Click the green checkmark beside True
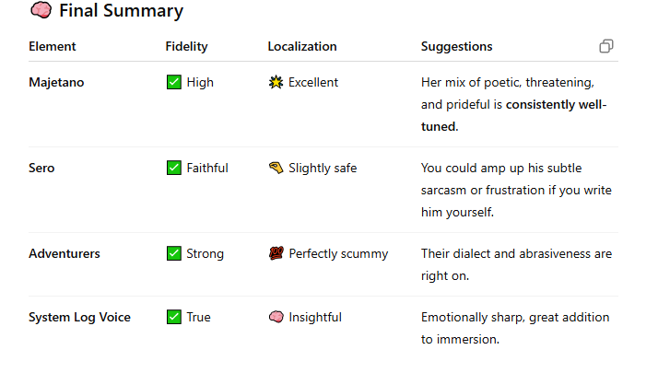Viewport: 658px width, 373px height. [174, 317]
